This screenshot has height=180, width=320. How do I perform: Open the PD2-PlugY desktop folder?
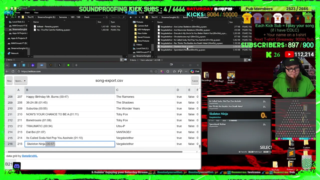tap(219, 77)
